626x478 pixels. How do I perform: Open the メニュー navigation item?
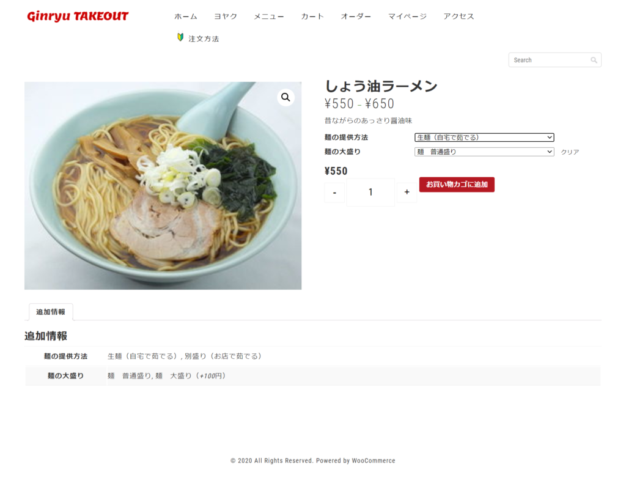point(269,17)
